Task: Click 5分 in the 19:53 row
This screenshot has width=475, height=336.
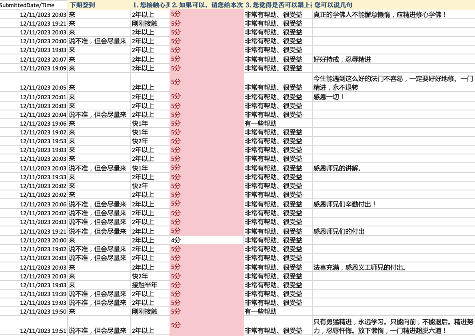Action: [176, 141]
